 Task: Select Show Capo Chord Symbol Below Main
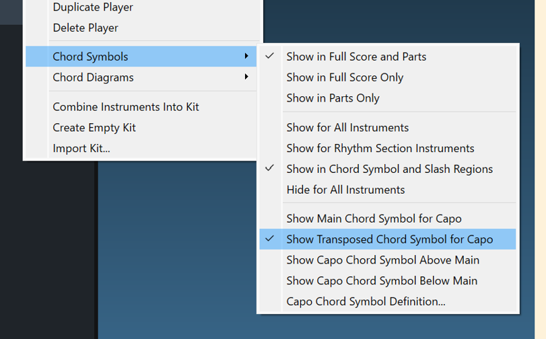coord(382,281)
